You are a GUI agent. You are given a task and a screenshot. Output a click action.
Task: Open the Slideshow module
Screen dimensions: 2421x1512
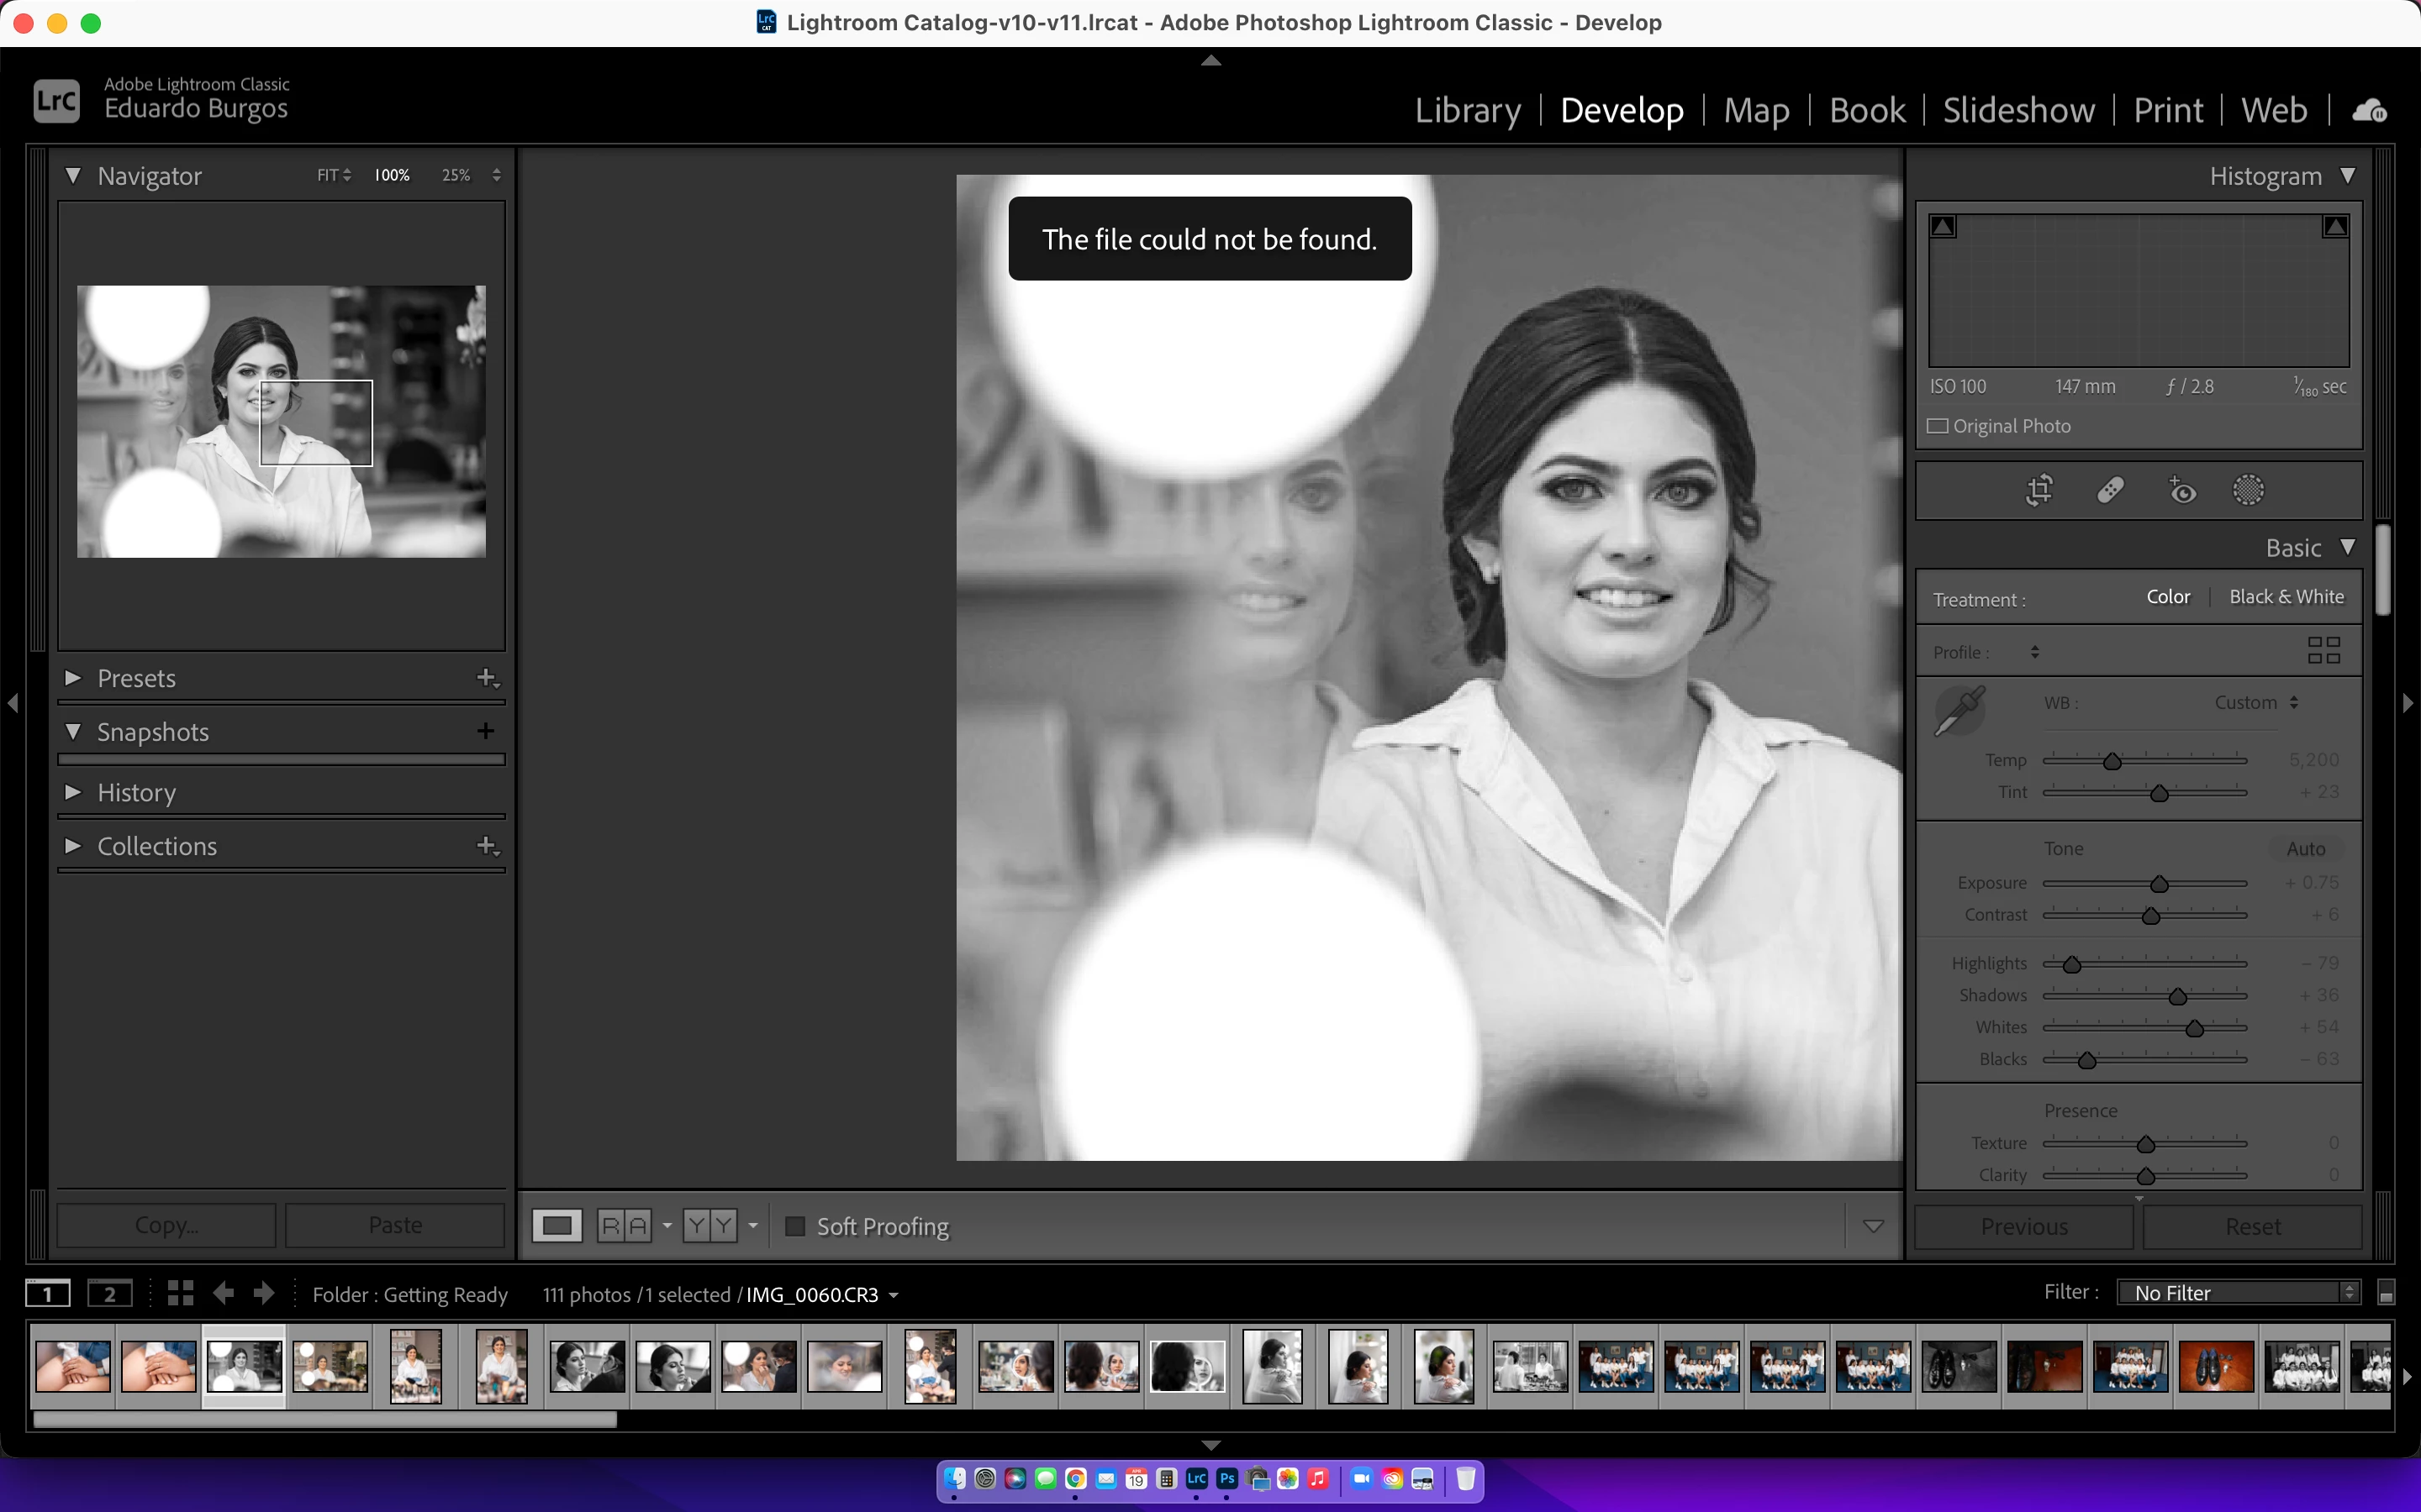[x=2017, y=110]
